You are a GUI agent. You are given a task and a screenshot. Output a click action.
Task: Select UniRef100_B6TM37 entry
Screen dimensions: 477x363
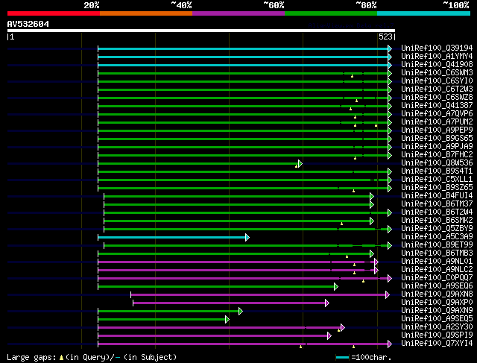coord(437,204)
